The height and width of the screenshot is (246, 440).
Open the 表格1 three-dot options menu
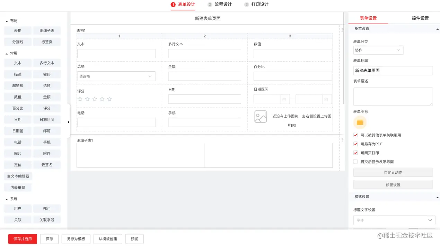pyautogui.click(x=342, y=30)
